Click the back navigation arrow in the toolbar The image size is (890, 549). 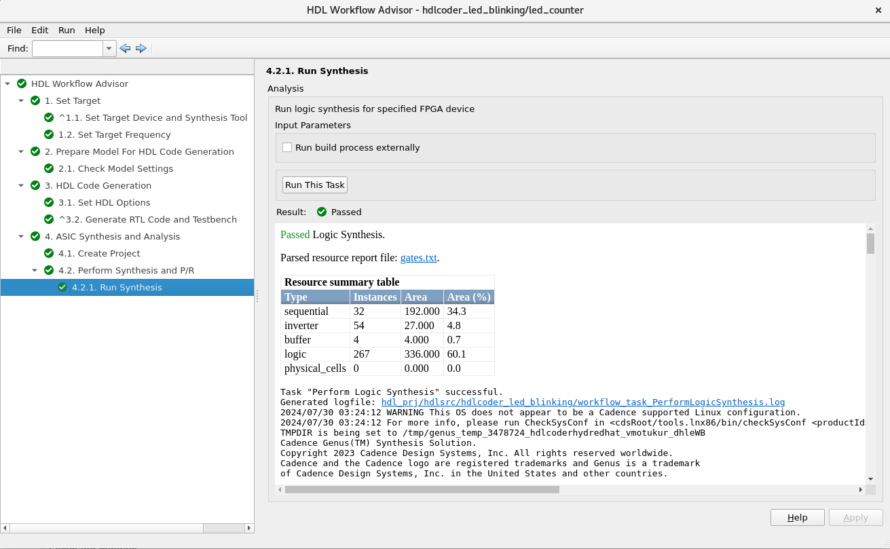(125, 48)
